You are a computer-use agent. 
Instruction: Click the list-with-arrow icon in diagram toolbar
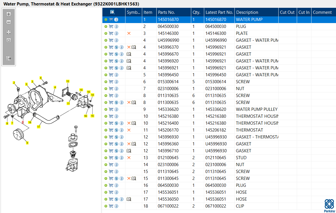pos(9,58)
